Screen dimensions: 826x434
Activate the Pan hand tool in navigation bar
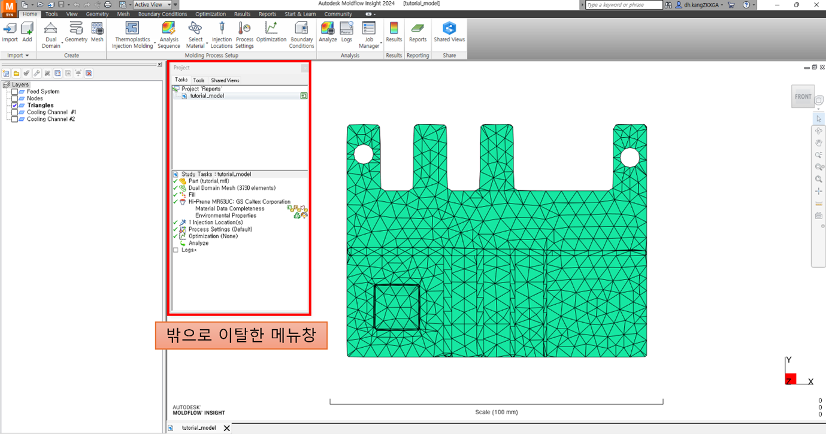tap(819, 143)
